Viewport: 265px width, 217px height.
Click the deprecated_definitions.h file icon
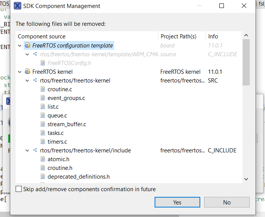[43, 177]
